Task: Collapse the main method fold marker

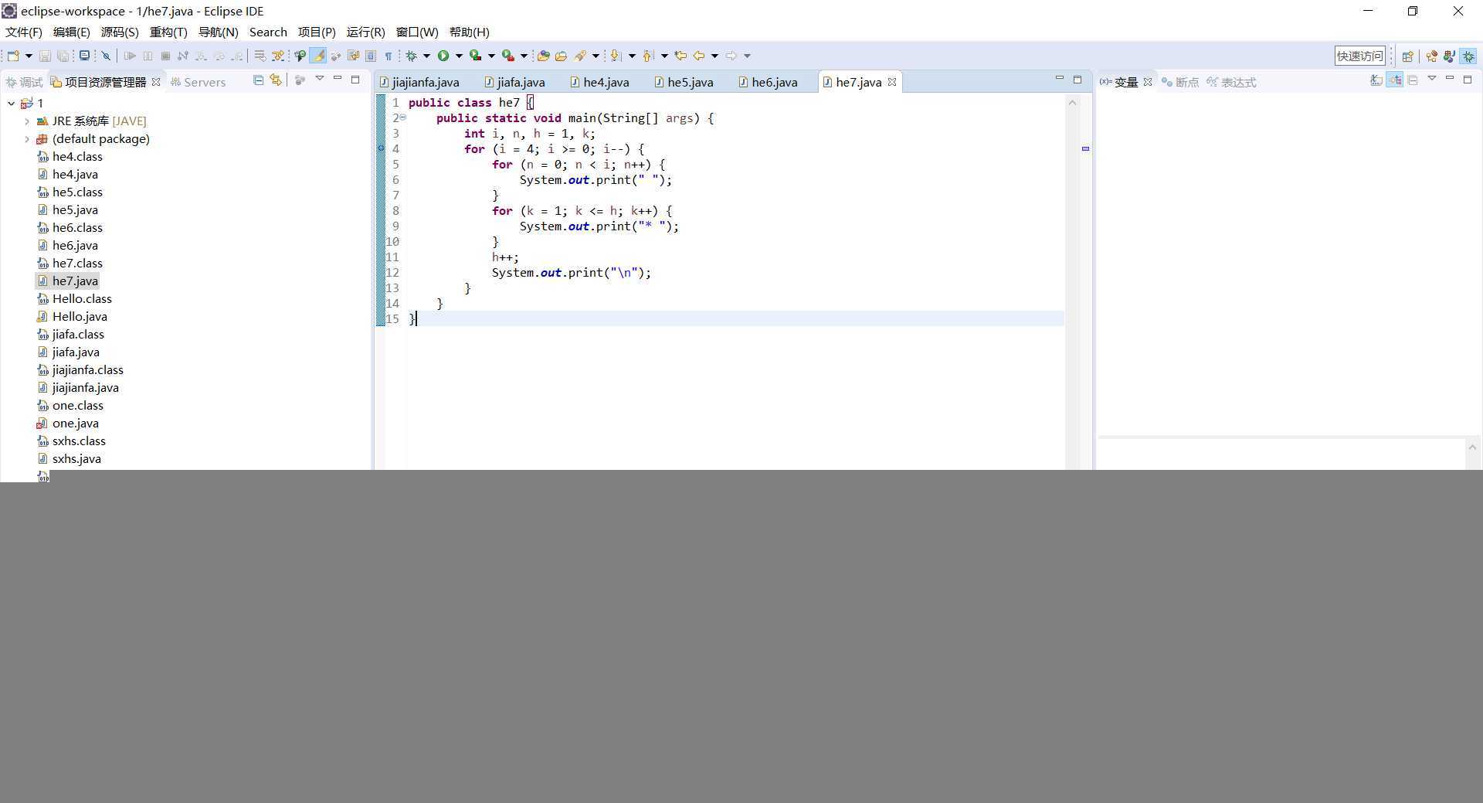Action: [x=402, y=117]
